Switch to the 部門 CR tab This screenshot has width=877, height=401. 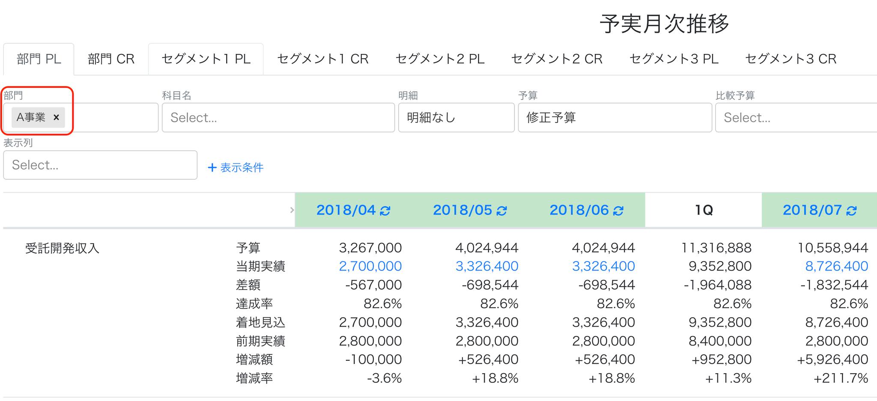pyautogui.click(x=111, y=59)
